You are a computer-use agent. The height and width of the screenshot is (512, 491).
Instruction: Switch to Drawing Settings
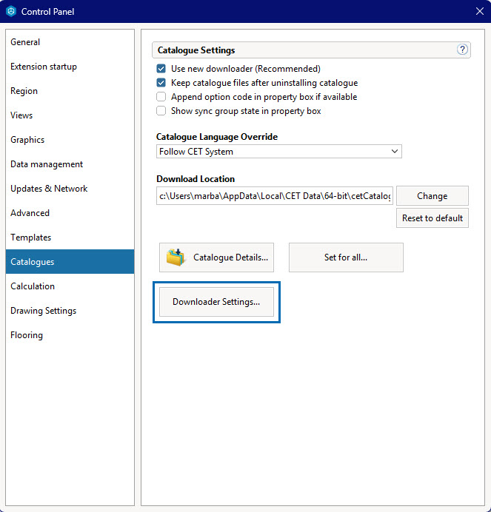(70, 311)
